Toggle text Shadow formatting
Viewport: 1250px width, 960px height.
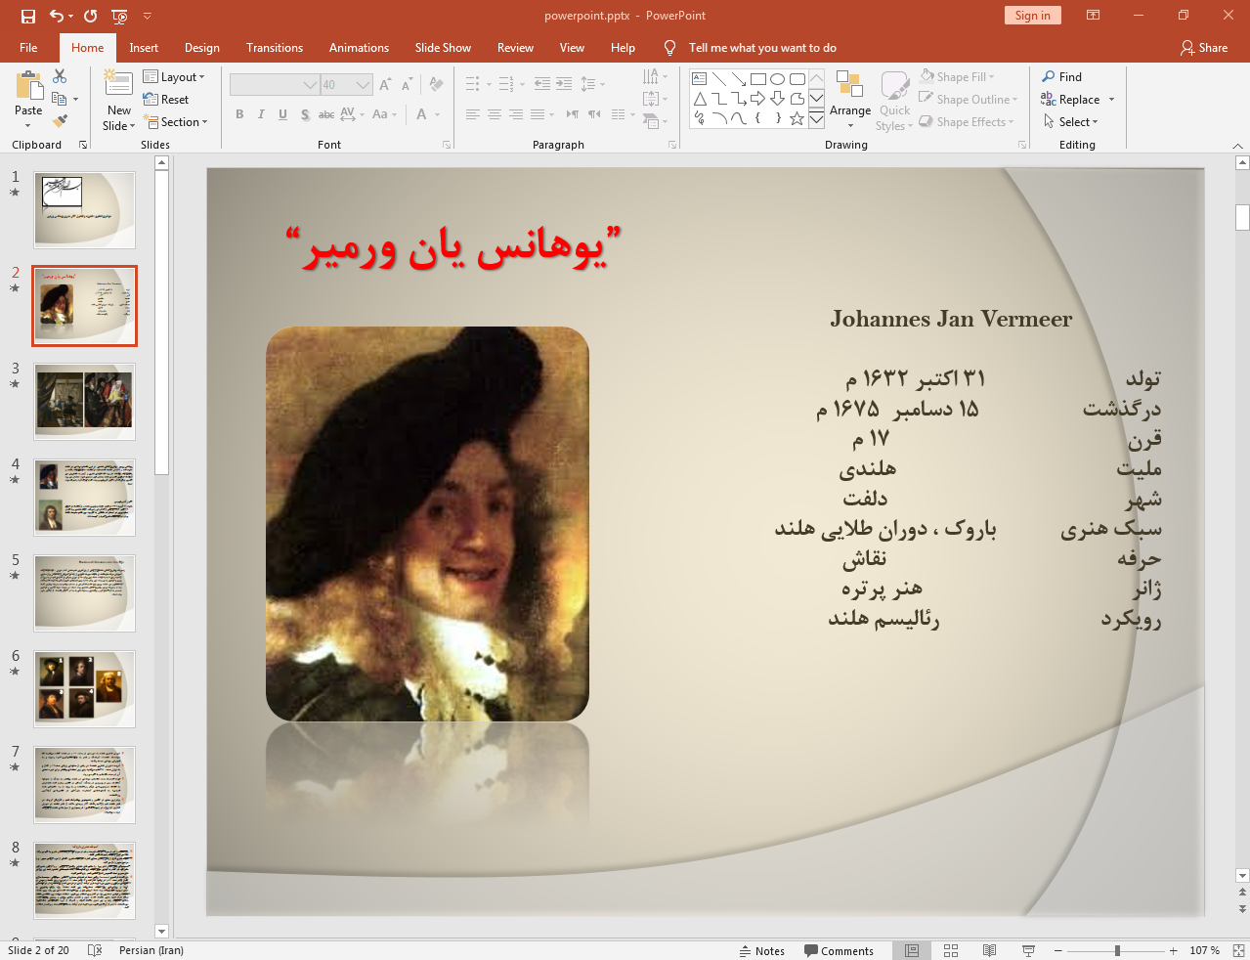click(305, 114)
